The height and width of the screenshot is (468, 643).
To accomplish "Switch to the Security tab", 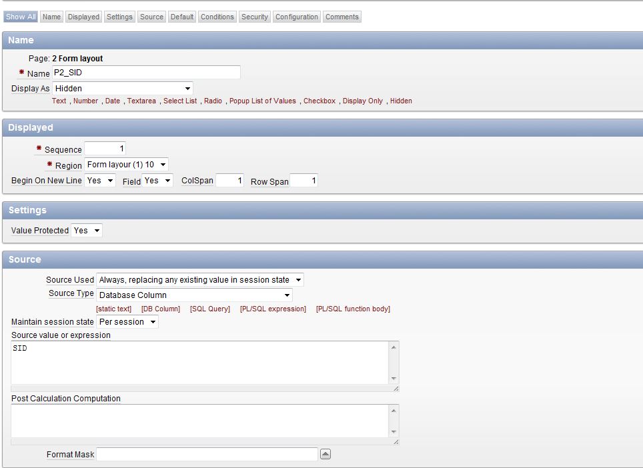I will tap(254, 17).
